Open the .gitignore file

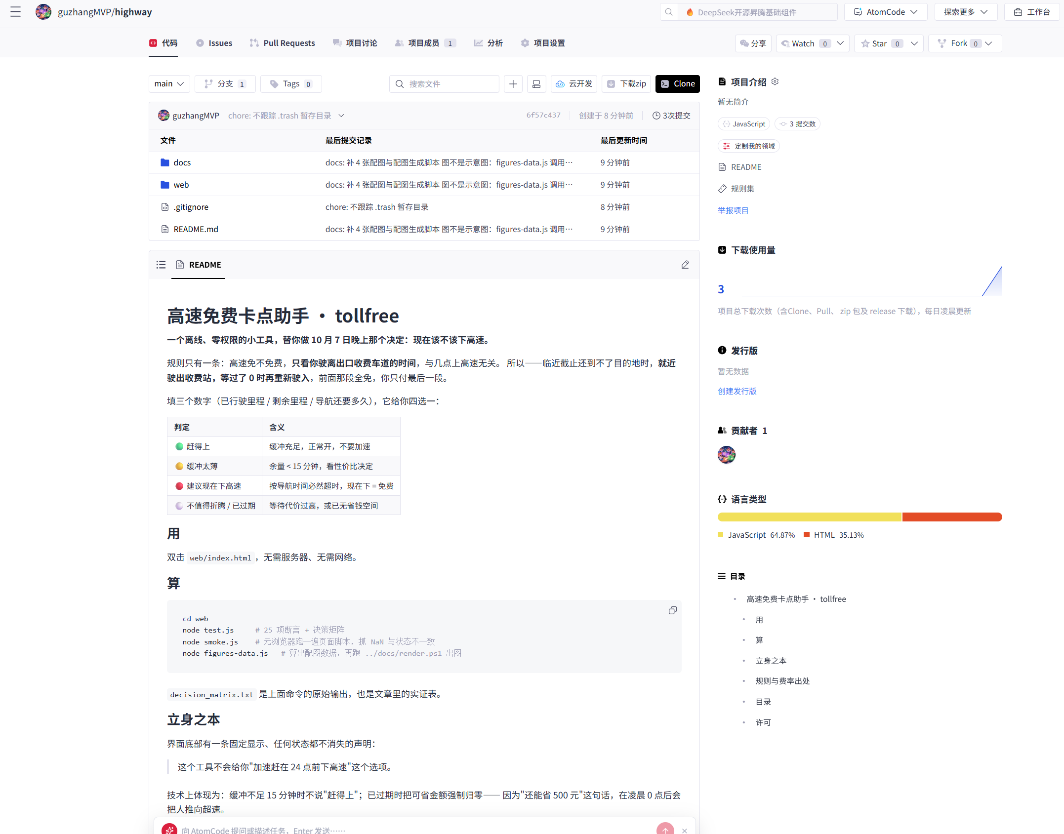click(x=191, y=207)
